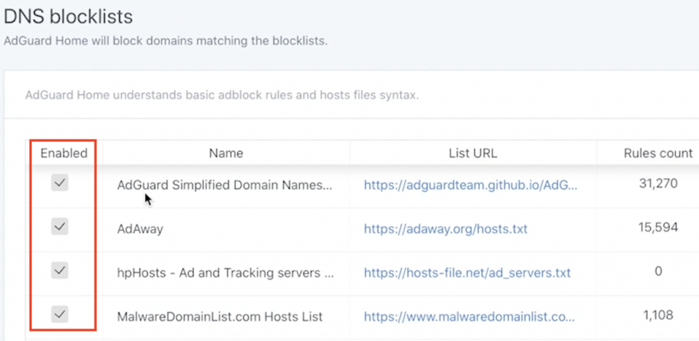Toggle MalwareDomainList.com Hosts List checkbox
699x341 pixels.
(x=60, y=314)
